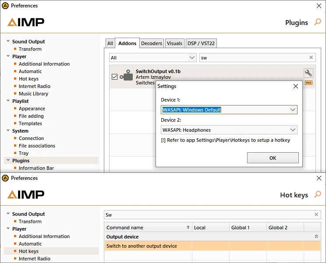Click the SwitchOutput plugin robot-arm icon

[x=126, y=76]
